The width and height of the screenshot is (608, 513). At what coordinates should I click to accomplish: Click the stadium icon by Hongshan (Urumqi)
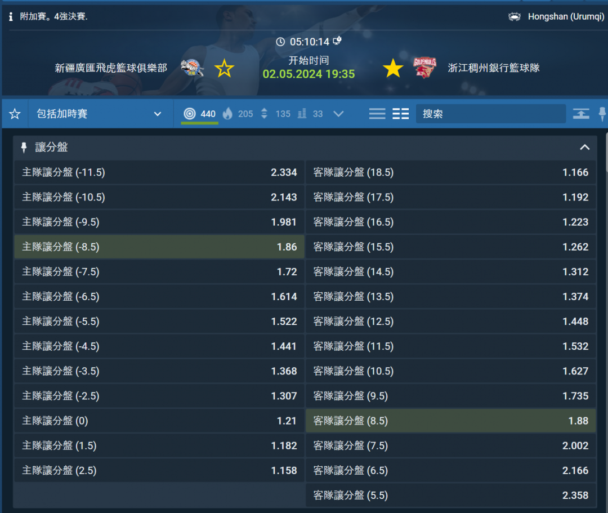515,17
